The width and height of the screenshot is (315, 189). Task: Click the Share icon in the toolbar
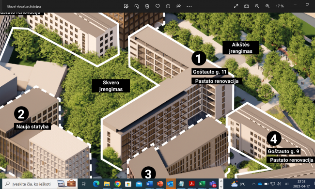[179, 6]
